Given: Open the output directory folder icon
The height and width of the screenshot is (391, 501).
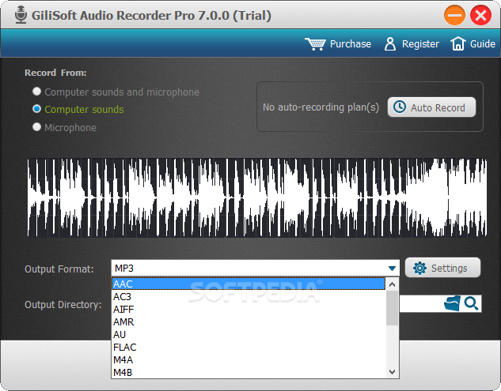Looking at the screenshot, I should point(453,303).
